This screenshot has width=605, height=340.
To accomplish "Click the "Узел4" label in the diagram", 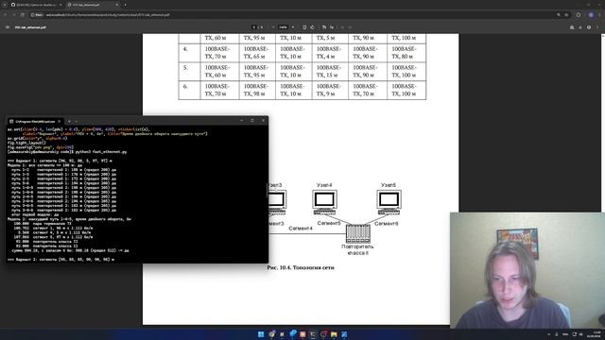I will click(324, 185).
